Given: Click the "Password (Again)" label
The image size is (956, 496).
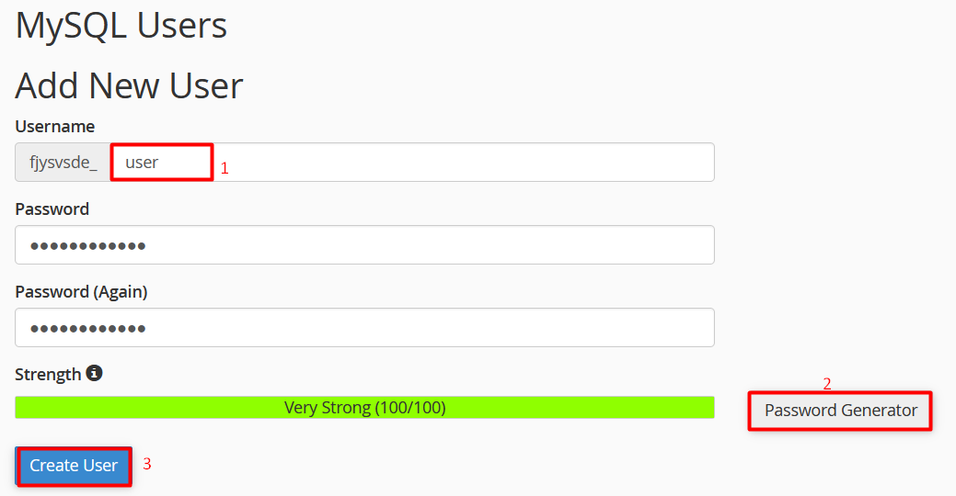Looking at the screenshot, I should click(81, 292).
